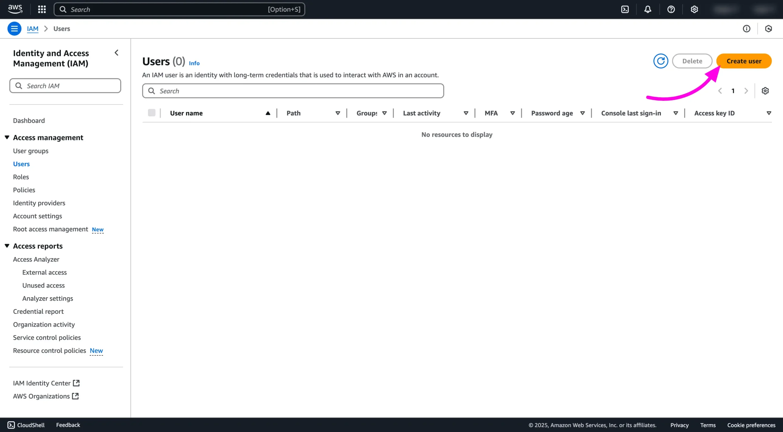Viewport: 783px width, 432px height.
Task: Collapse the IAM sidebar with the chevron
Action: click(x=117, y=53)
